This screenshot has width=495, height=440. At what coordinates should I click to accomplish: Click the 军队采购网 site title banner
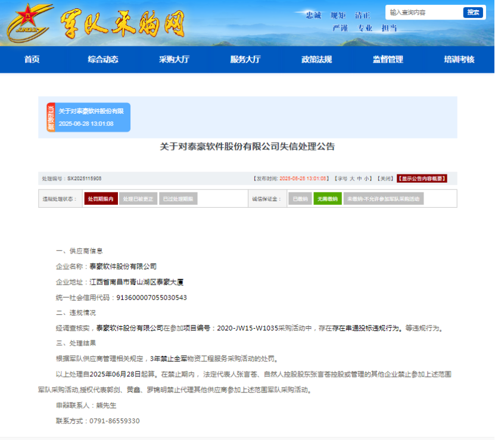pyautogui.click(x=123, y=24)
